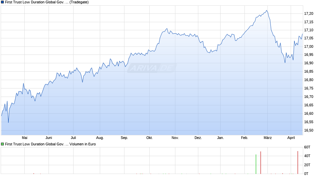Screen dimensions: 317x177
Task: Click the 16,70 price axis value
Action: [x=309, y=97]
